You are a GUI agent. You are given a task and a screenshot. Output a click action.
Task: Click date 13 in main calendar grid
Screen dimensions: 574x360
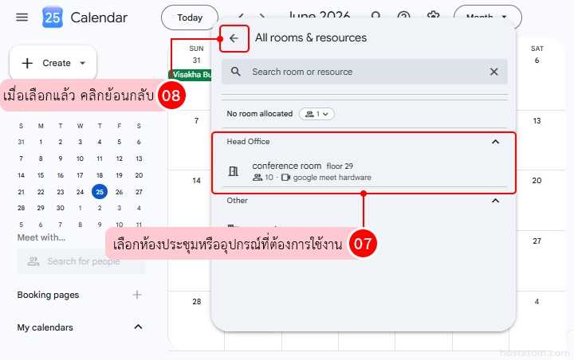pos(537,121)
